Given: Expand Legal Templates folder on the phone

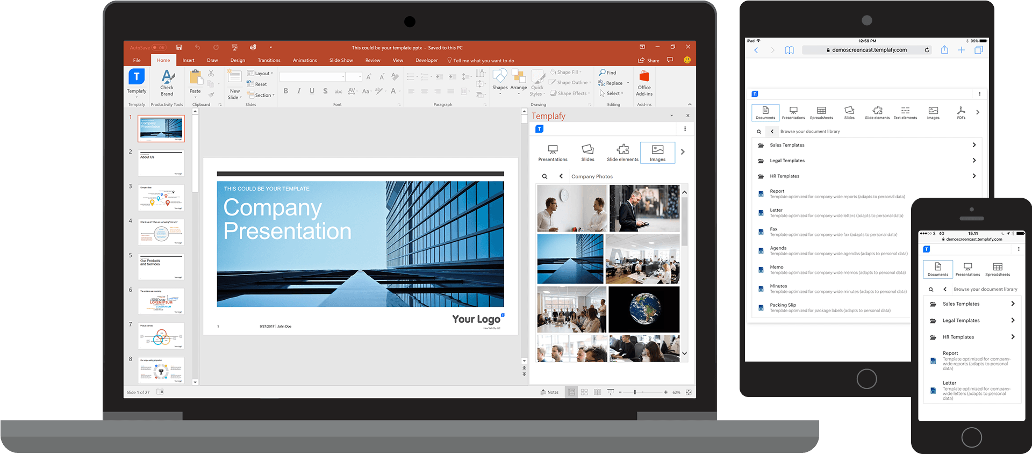Looking at the screenshot, I should tap(972, 320).
